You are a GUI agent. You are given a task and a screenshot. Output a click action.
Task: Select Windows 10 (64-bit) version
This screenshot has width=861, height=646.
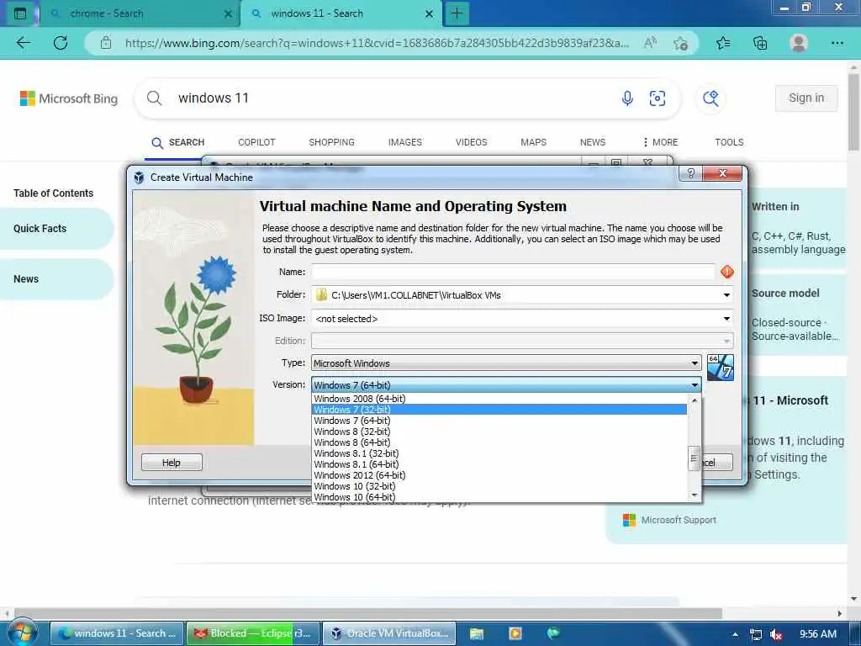point(499,497)
